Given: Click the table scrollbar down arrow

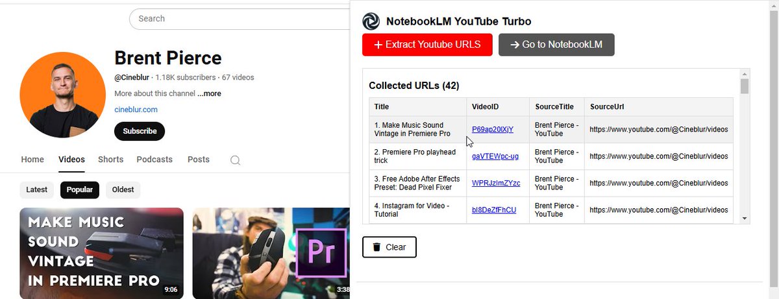Looking at the screenshot, I should pyautogui.click(x=745, y=219).
